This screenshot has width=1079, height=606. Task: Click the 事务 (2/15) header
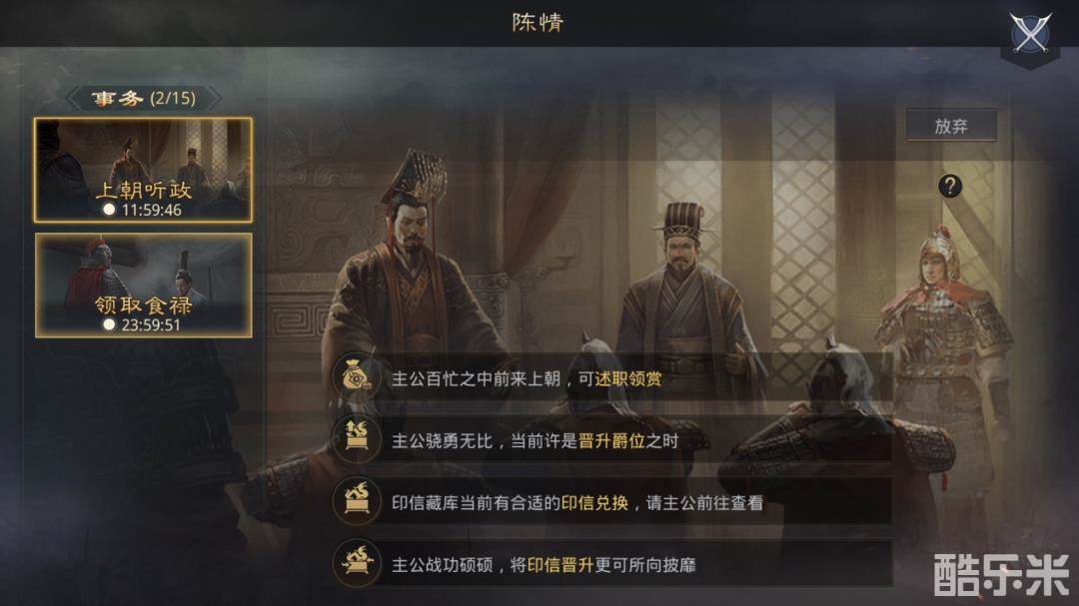pyautogui.click(x=143, y=99)
